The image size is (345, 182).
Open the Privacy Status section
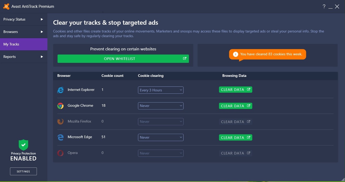point(24,19)
